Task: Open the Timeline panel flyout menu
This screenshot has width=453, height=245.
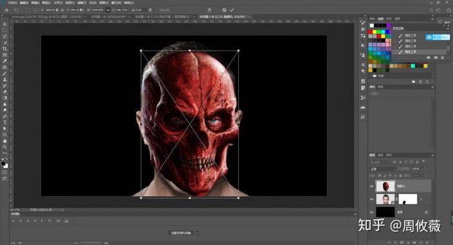Action: click(355, 214)
